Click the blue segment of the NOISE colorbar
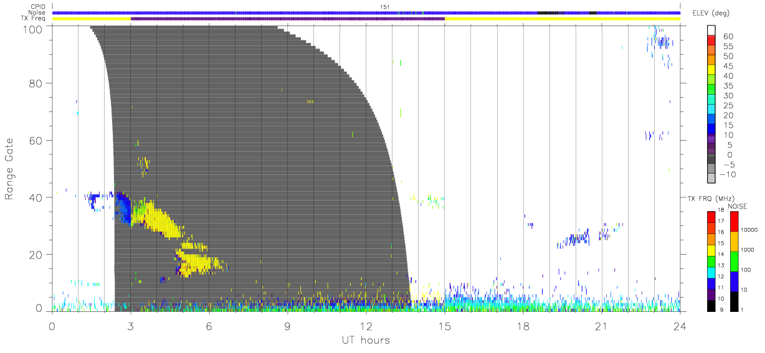 (735, 281)
